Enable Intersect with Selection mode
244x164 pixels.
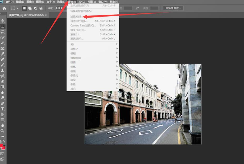41,8
